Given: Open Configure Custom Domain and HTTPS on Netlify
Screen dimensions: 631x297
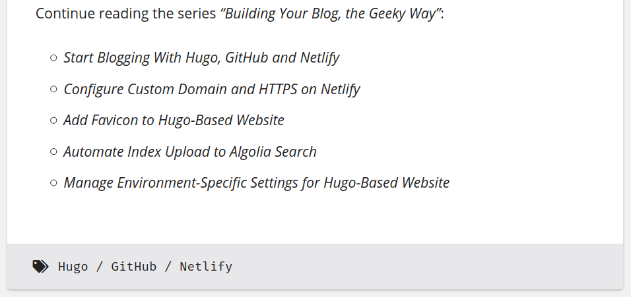Looking at the screenshot, I should tap(212, 89).
